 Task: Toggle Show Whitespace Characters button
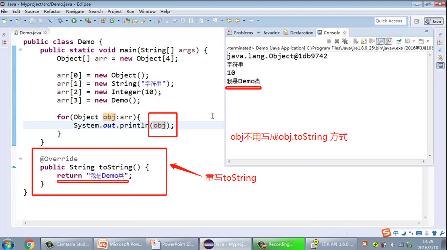tap(191, 21)
